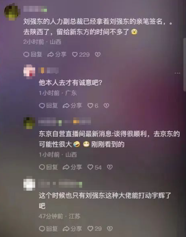Viewport: 186px width, 237px height.
Task: Reply to the 大佬能打动宇辉 comment
Action: tap(48, 228)
